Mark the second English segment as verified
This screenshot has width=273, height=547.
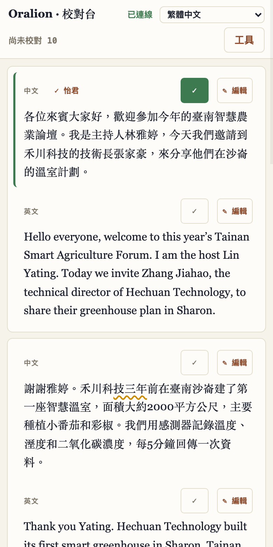[195, 501]
